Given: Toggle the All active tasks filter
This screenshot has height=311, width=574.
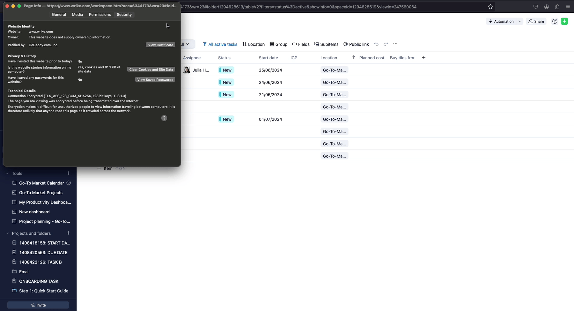Looking at the screenshot, I should click(220, 44).
